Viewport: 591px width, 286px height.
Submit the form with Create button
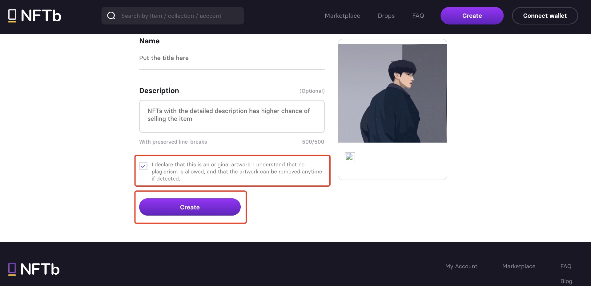point(190,207)
